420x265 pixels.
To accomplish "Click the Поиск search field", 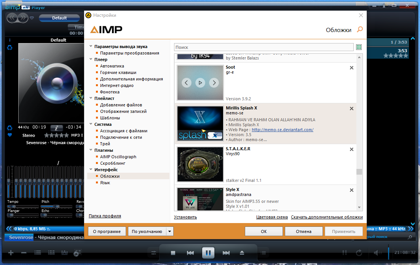I will coord(263,47).
